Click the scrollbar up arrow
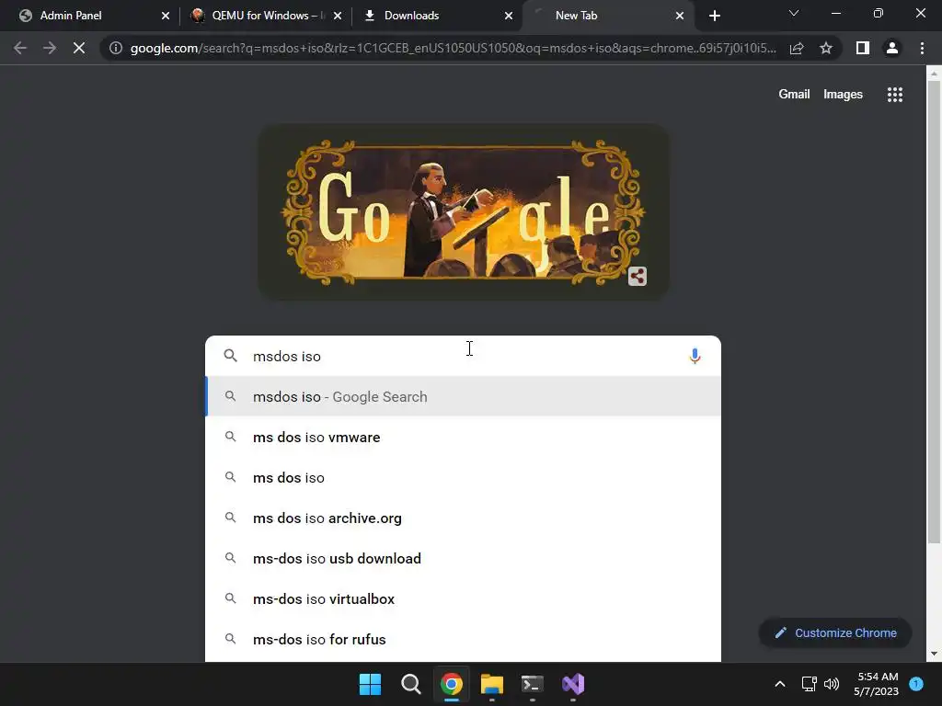Viewport: 942px width, 706px height. (x=934, y=74)
